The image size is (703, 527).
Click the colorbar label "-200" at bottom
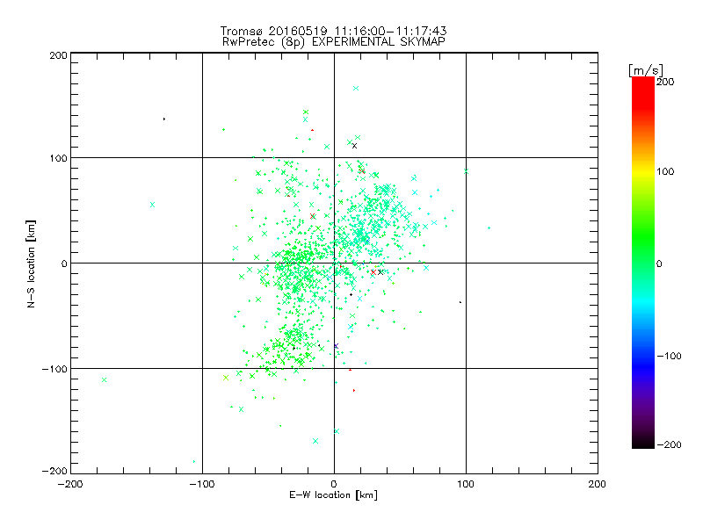click(669, 444)
